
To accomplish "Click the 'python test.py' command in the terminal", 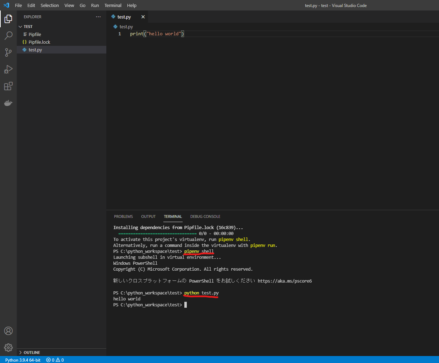I will tap(201, 293).
